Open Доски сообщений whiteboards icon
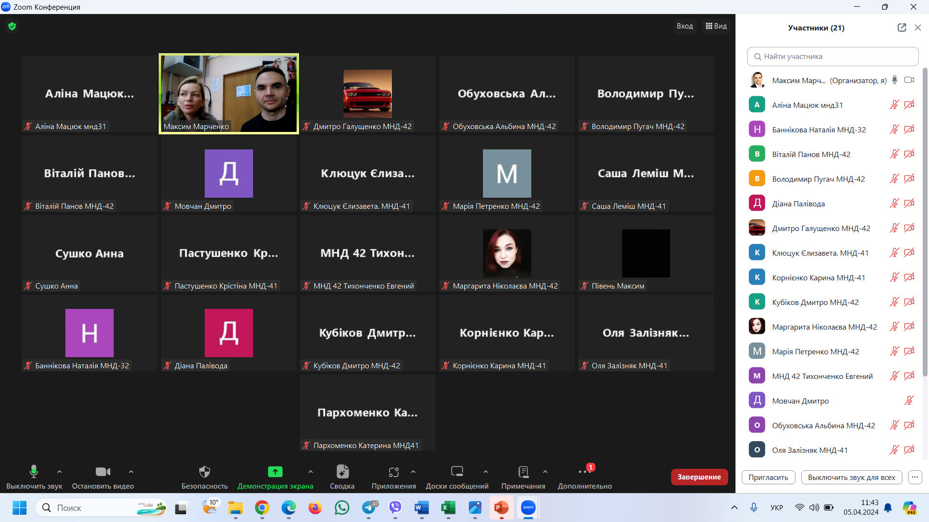This screenshot has width=929, height=522. click(x=457, y=471)
